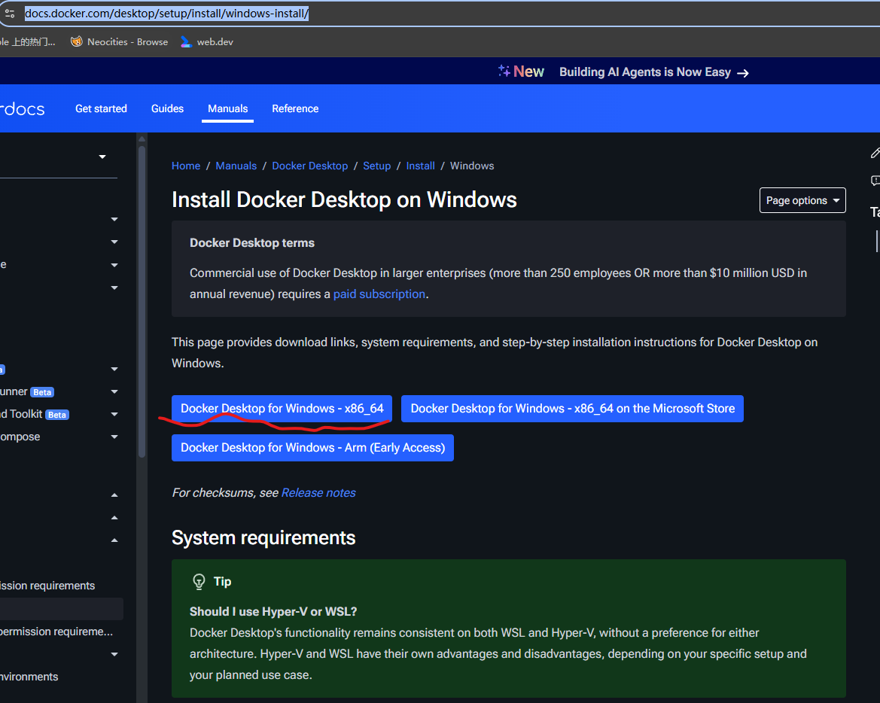Click 'Windows' at end of breadcrumb
This screenshot has height=703, width=880.
(472, 166)
